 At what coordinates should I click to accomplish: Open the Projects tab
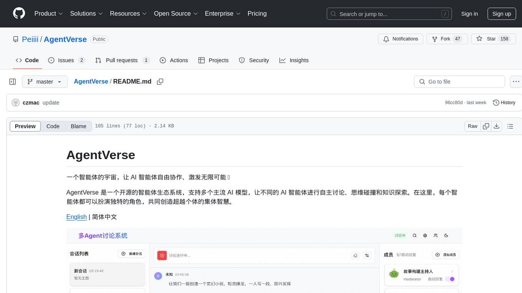(x=213, y=60)
